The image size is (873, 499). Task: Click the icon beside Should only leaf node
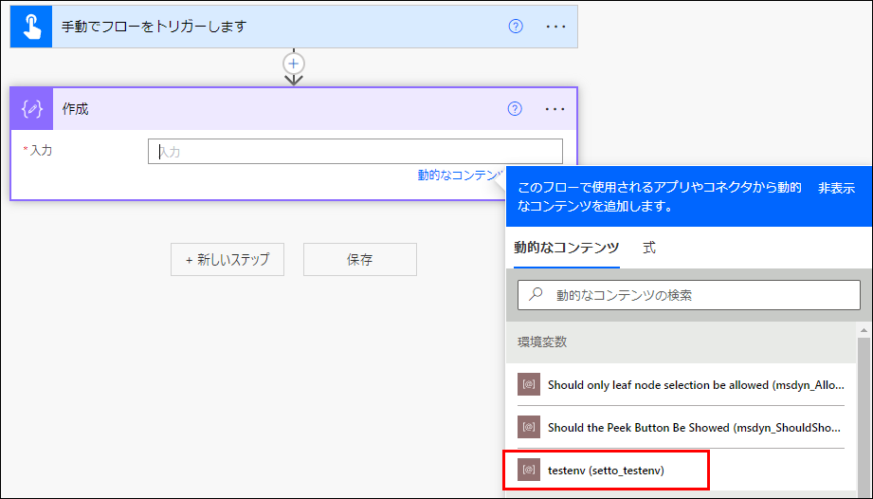529,384
